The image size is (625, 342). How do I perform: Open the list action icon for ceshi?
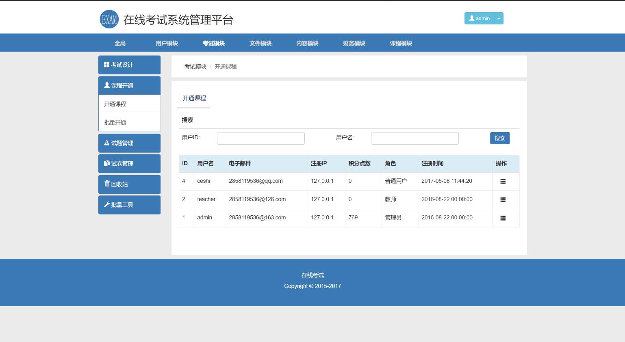pyautogui.click(x=503, y=182)
